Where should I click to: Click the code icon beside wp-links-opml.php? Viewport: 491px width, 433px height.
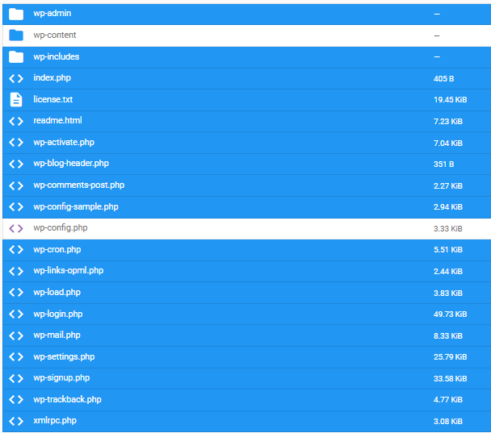[16, 271]
